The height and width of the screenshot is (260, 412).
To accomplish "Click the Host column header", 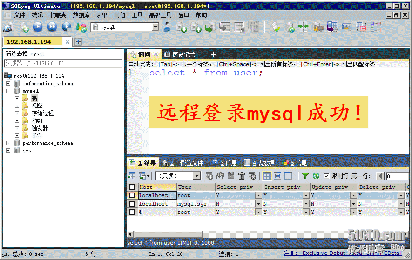I will click(157, 187).
